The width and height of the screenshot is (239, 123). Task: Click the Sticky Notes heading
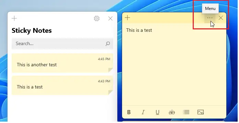(x=32, y=30)
